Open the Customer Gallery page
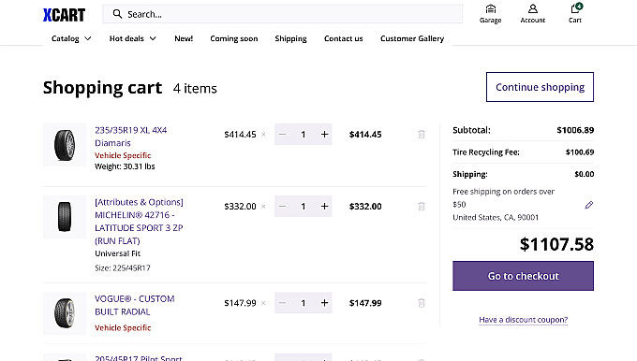 coord(412,38)
